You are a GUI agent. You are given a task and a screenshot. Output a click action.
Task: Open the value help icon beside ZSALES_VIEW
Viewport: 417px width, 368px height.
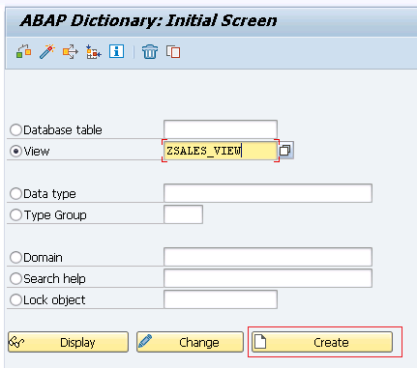tap(285, 151)
